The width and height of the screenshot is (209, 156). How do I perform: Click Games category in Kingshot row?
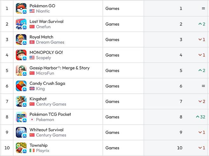112,102
